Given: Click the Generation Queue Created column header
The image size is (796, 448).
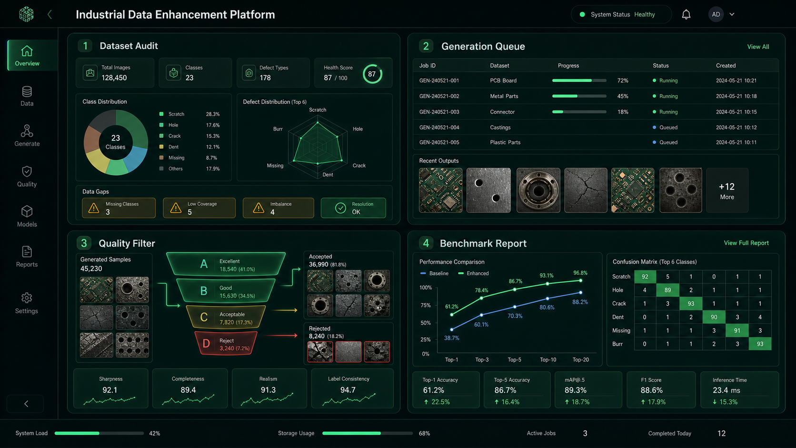Looking at the screenshot, I should coord(726,66).
